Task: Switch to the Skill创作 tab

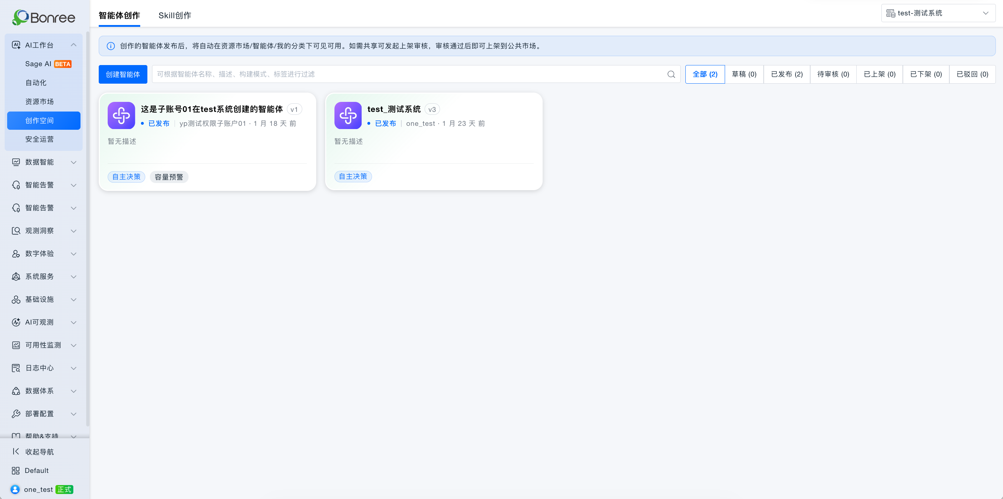Action: coord(175,16)
